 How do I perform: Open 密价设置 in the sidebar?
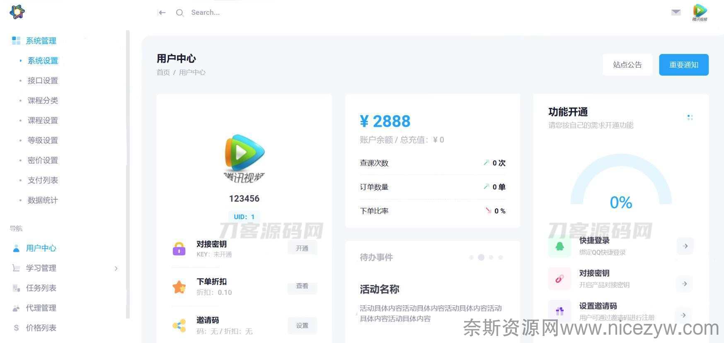[43, 160]
